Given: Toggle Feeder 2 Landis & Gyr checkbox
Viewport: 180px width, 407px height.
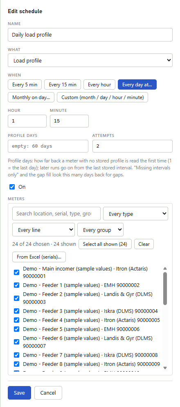Looking at the screenshot, I should (x=16, y=298).
